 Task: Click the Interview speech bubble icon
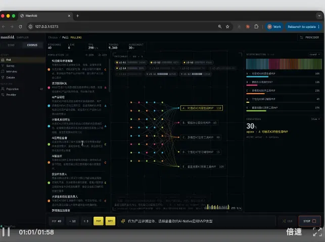(x=3, y=71)
